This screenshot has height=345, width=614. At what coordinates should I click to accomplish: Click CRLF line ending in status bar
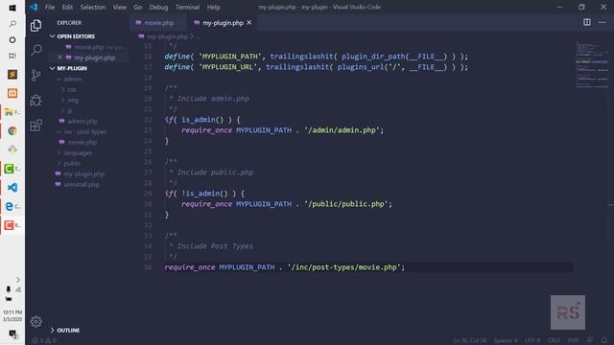pos(554,341)
